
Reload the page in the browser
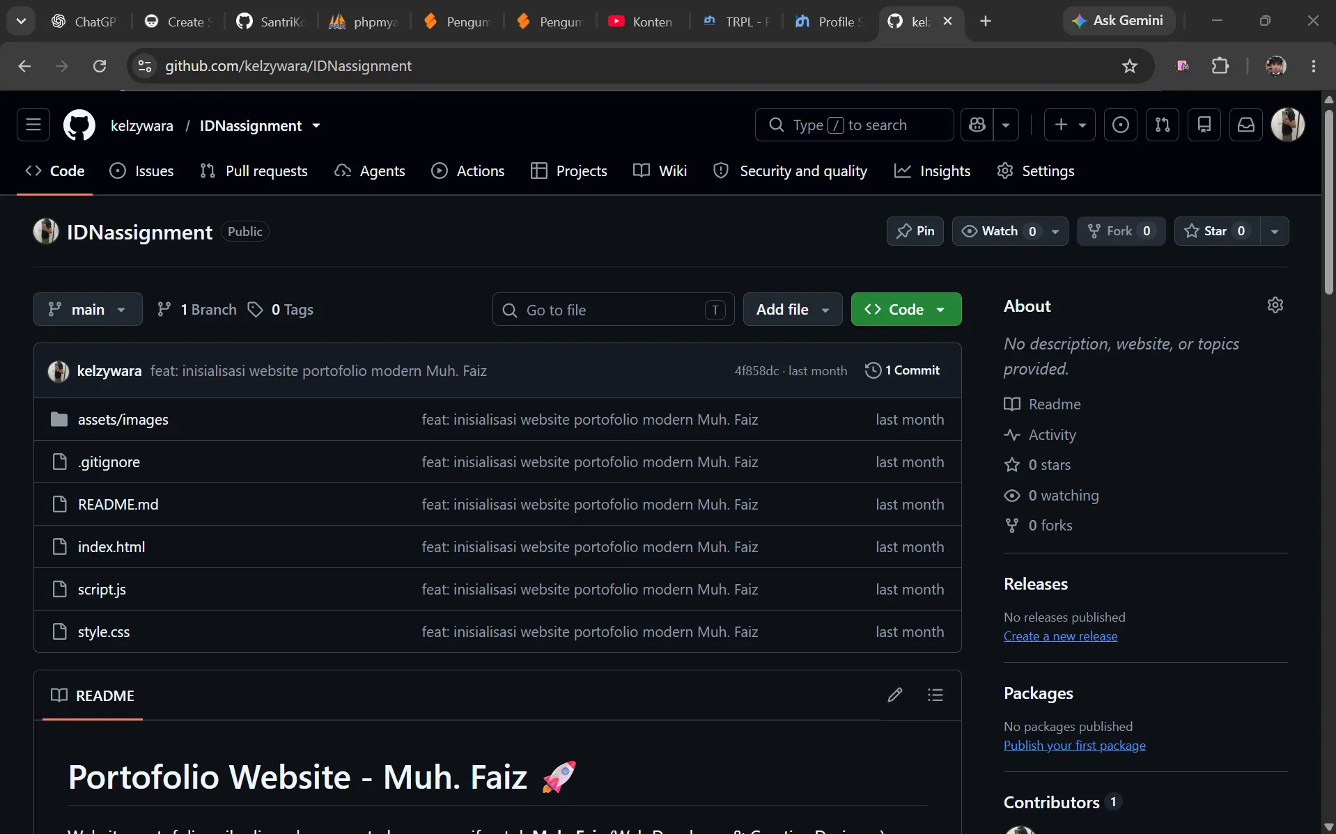[x=100, y=66]
